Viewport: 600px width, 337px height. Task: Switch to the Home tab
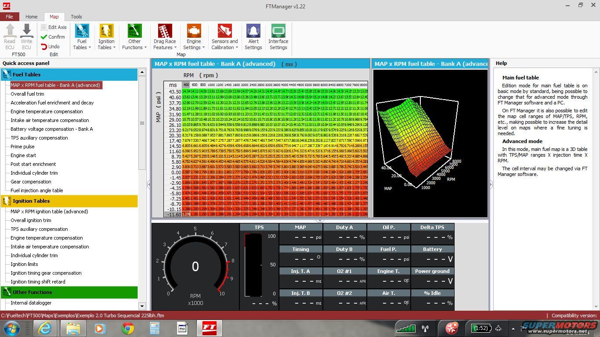tap(31, 17)
